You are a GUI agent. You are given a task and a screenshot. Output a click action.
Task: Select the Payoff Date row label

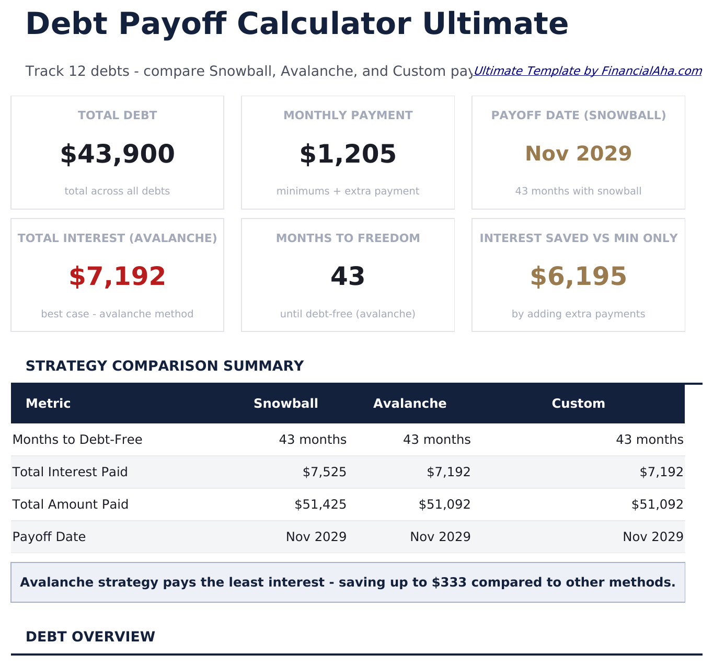[49, 537]
